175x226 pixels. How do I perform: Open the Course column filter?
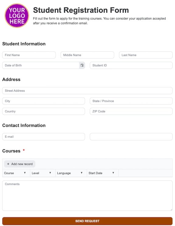[x=25, y=173]
